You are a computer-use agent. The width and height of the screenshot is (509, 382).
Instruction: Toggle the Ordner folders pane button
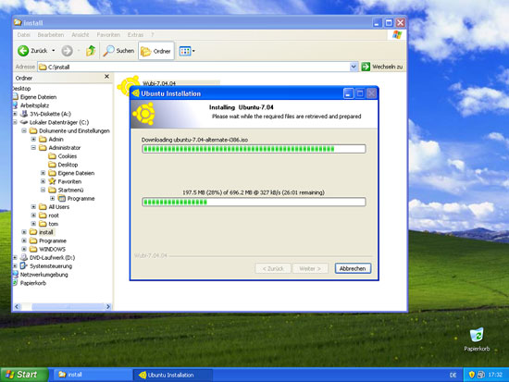[x=156, y=51]
